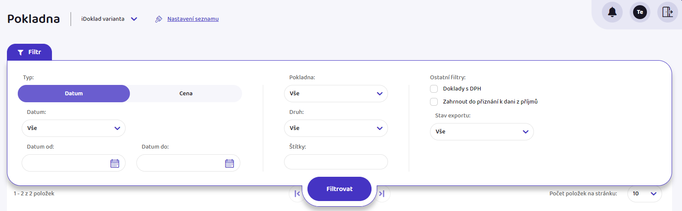Go to last page arrow icon
This screenshot has height=211, width=682.
(382, 194)
